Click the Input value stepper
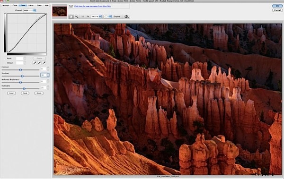 25,58
